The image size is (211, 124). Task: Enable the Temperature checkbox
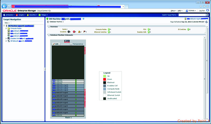tap(71, 44)
